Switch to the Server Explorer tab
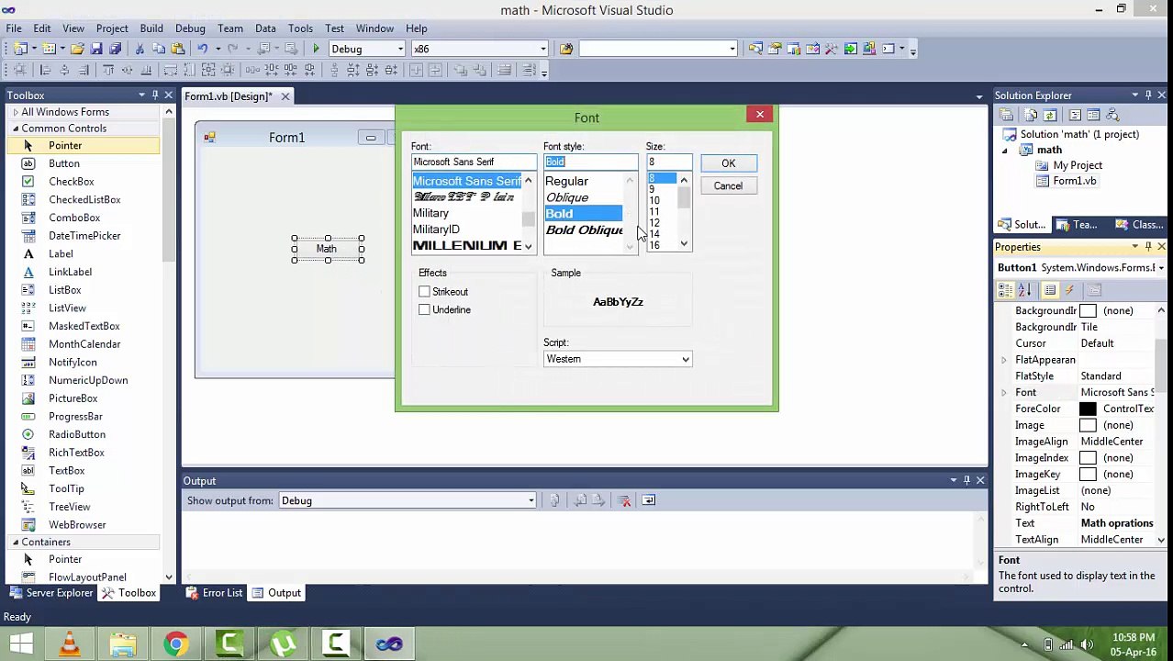 [50, 593]
